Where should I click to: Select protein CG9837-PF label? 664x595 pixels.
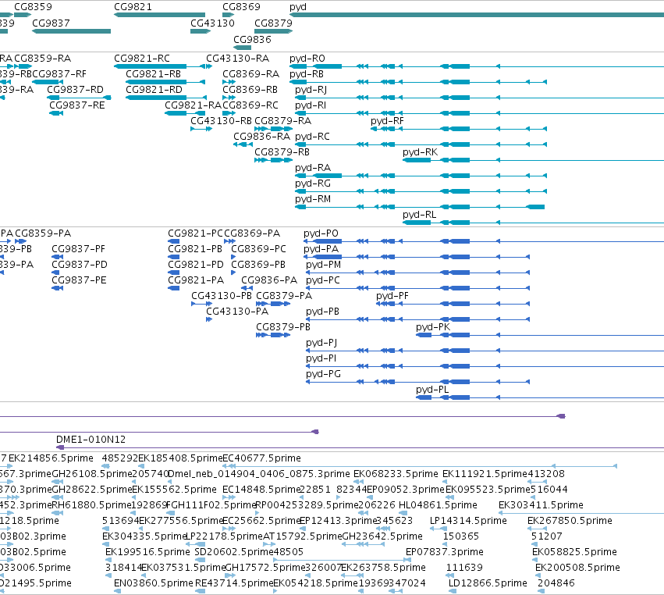pos(78,249)
